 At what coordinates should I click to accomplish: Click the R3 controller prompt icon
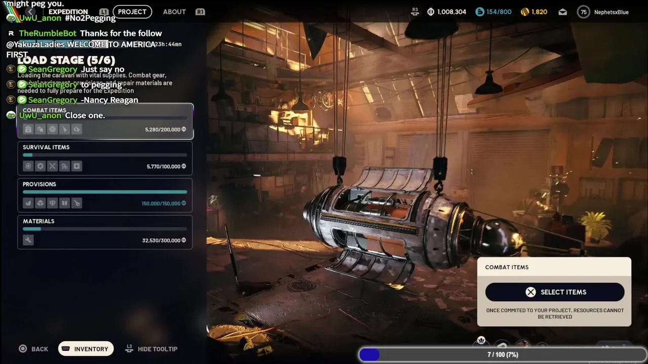pyautogui.click(x=415, y=12)
